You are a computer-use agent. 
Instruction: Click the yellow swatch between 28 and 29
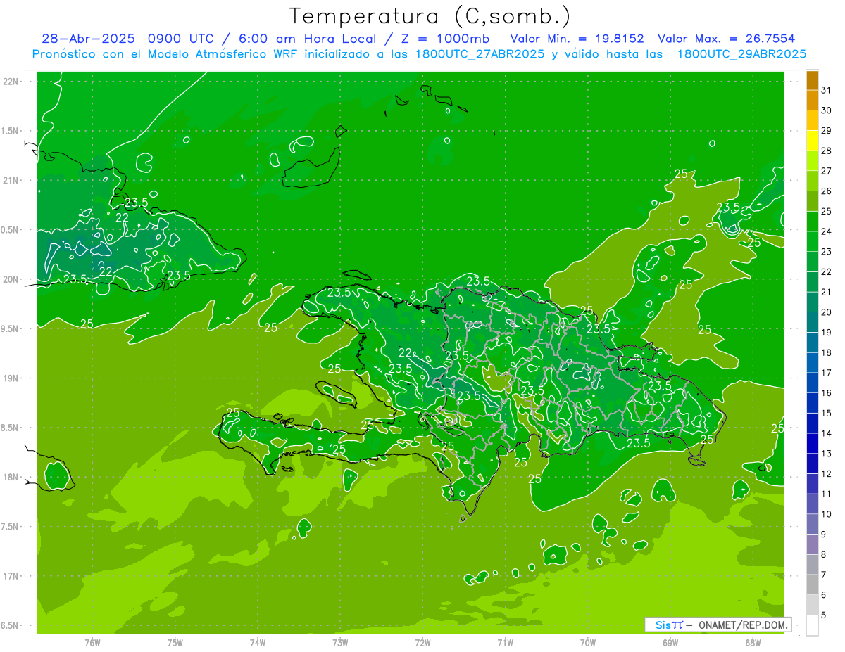click(x=812, y=141)
